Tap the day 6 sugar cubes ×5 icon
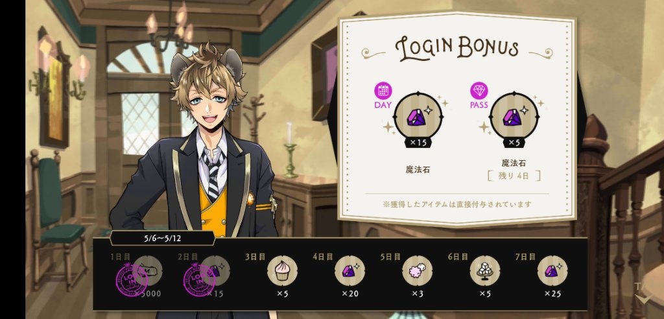 (485, 271)
